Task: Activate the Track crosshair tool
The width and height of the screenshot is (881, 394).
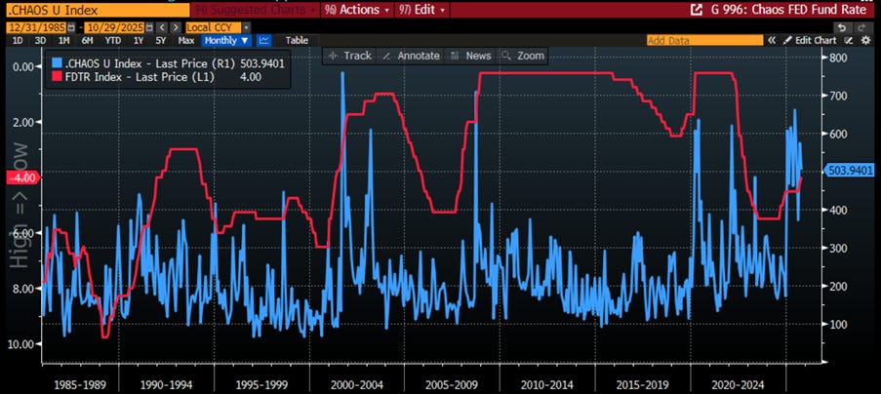Action: click(349, 56)
